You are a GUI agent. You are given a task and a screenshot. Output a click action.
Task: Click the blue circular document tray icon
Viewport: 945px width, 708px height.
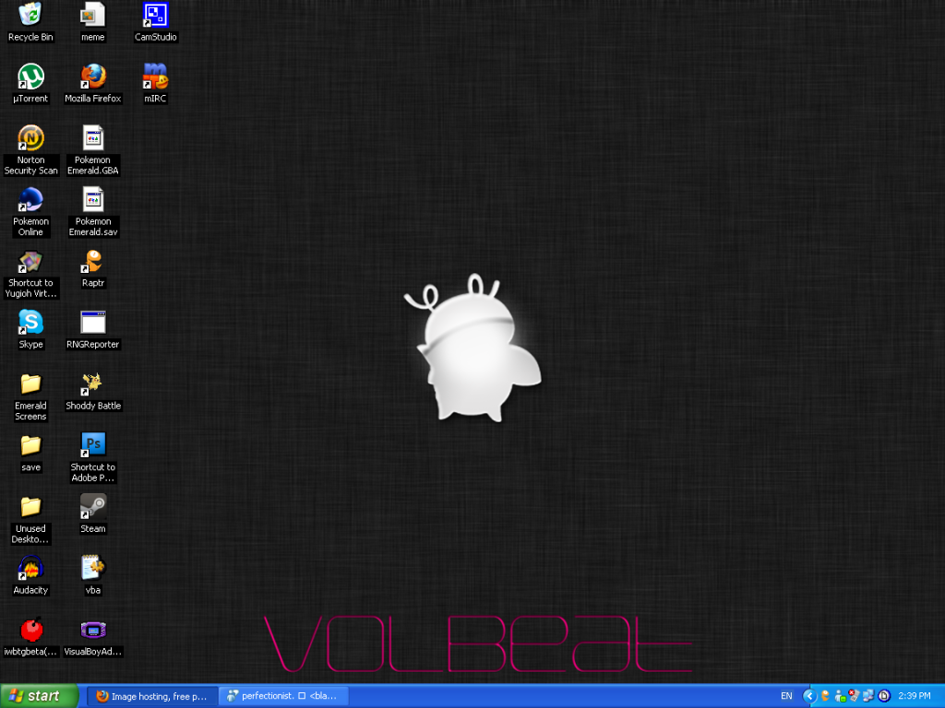point(884,696)
